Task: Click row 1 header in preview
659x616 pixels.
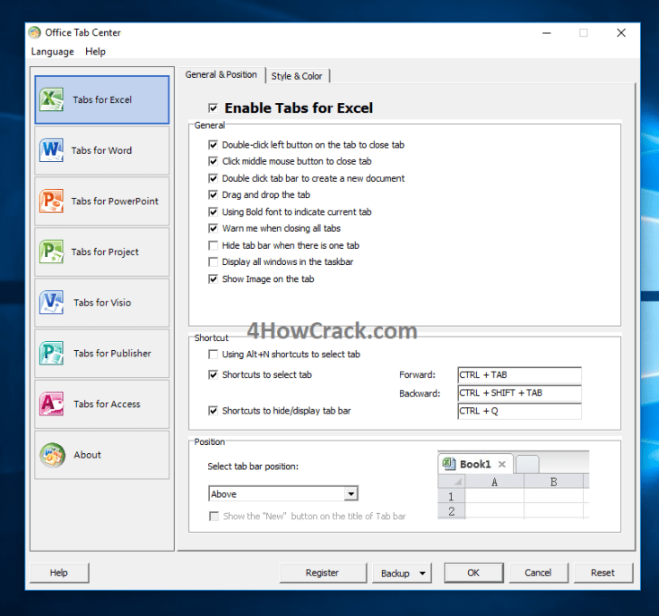Action: coord(451,496)
